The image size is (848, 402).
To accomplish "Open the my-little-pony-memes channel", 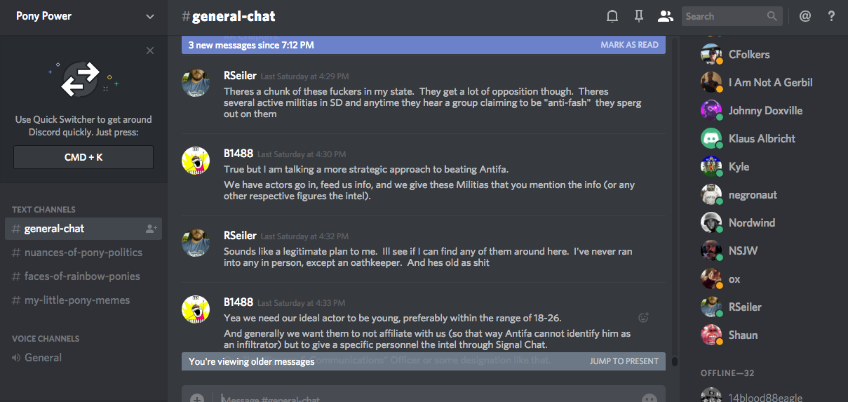I will tap(76, 300).
